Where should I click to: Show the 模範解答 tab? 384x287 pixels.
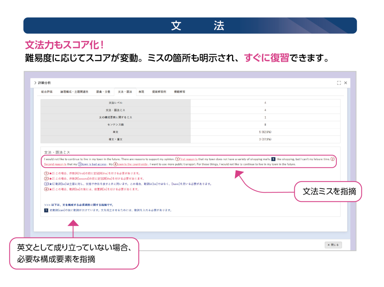[179, 92]
